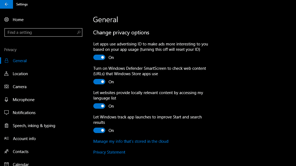Screen dimensions: 296x166
Task: Click the Home gear icon
Action: pos(7,20)
